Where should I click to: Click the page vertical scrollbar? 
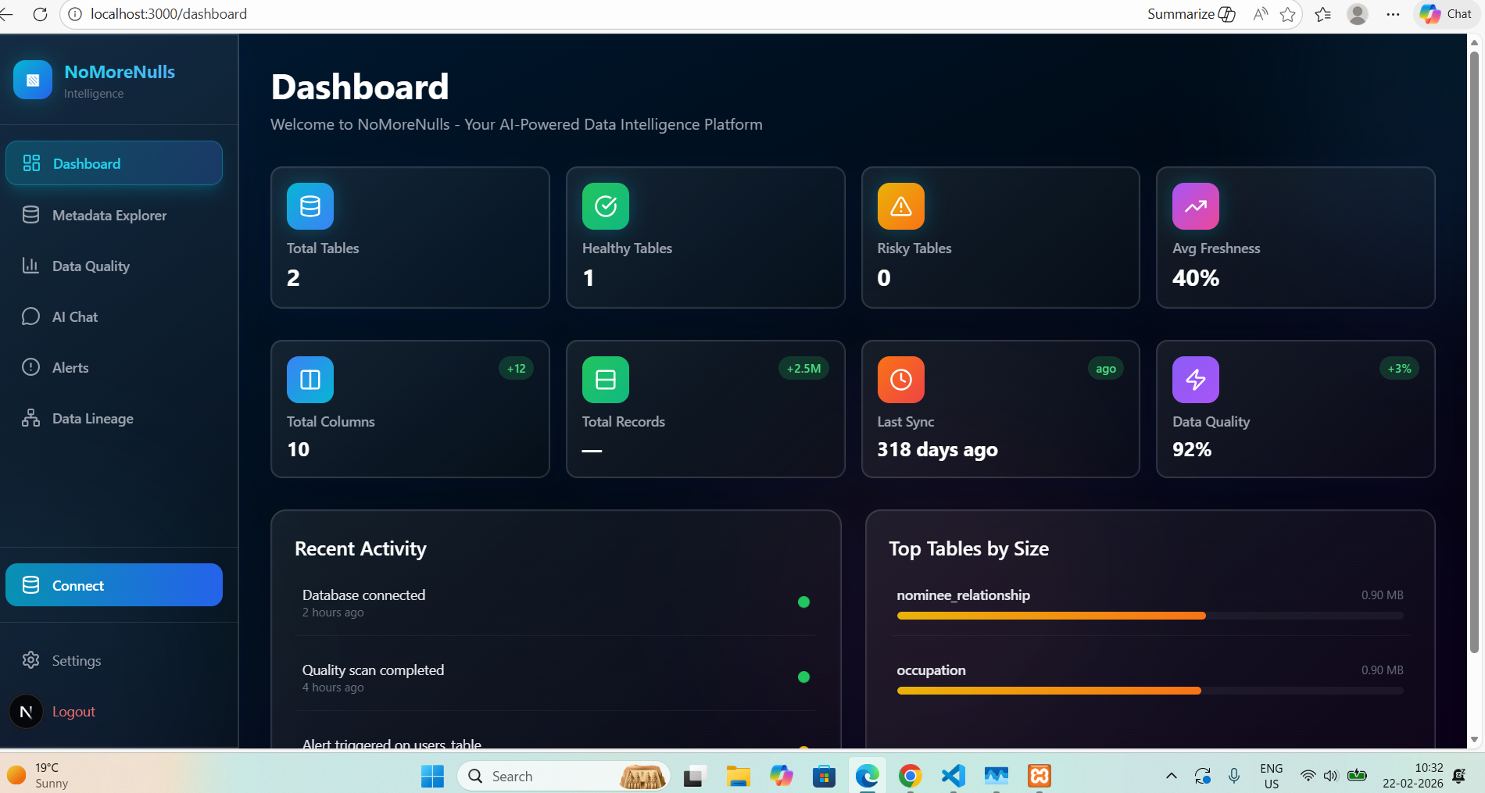[x=1474, y=352]
